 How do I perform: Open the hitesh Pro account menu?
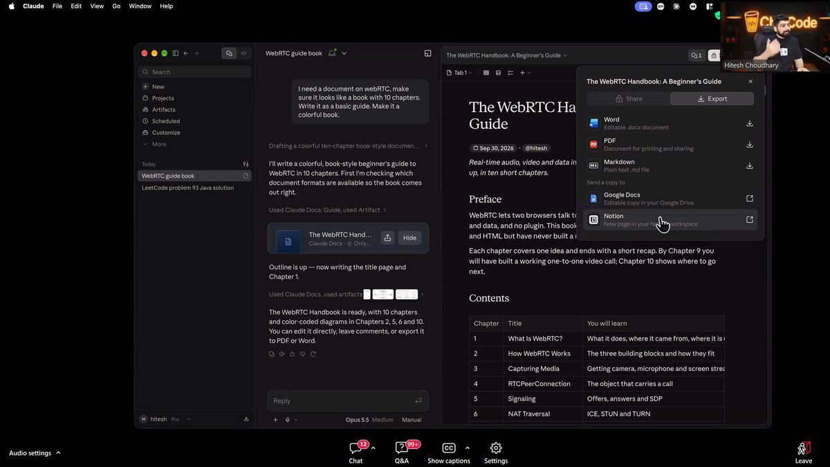(165, 419)
